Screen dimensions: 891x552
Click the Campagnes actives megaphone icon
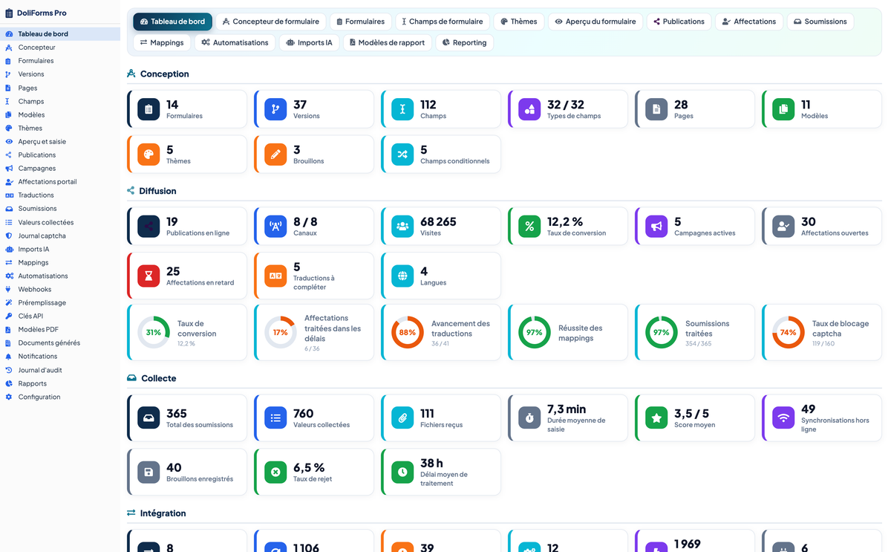point(656,226)
